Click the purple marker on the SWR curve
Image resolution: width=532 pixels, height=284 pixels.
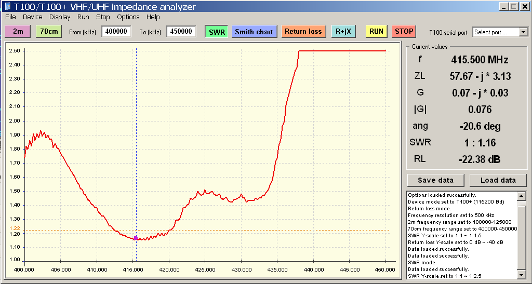pyautogui.click(x=136, y=238)
